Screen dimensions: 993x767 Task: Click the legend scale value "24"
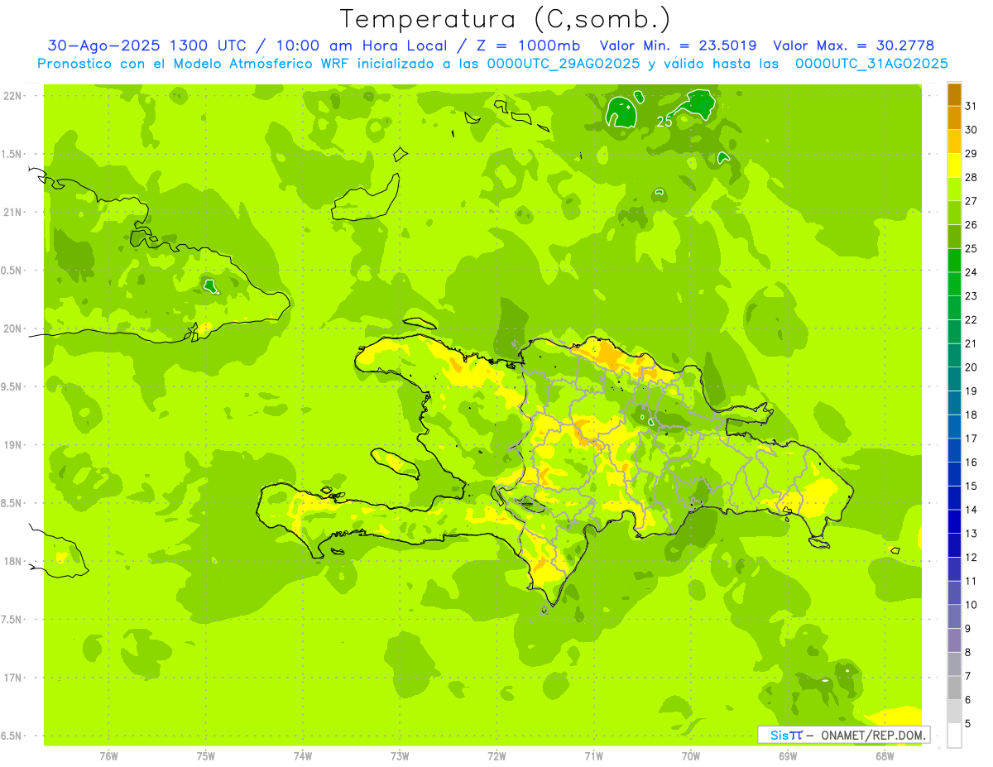(x=971, y=272)
